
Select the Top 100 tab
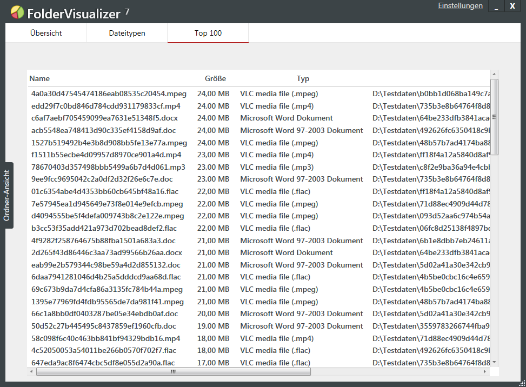[x=208, y=33]
